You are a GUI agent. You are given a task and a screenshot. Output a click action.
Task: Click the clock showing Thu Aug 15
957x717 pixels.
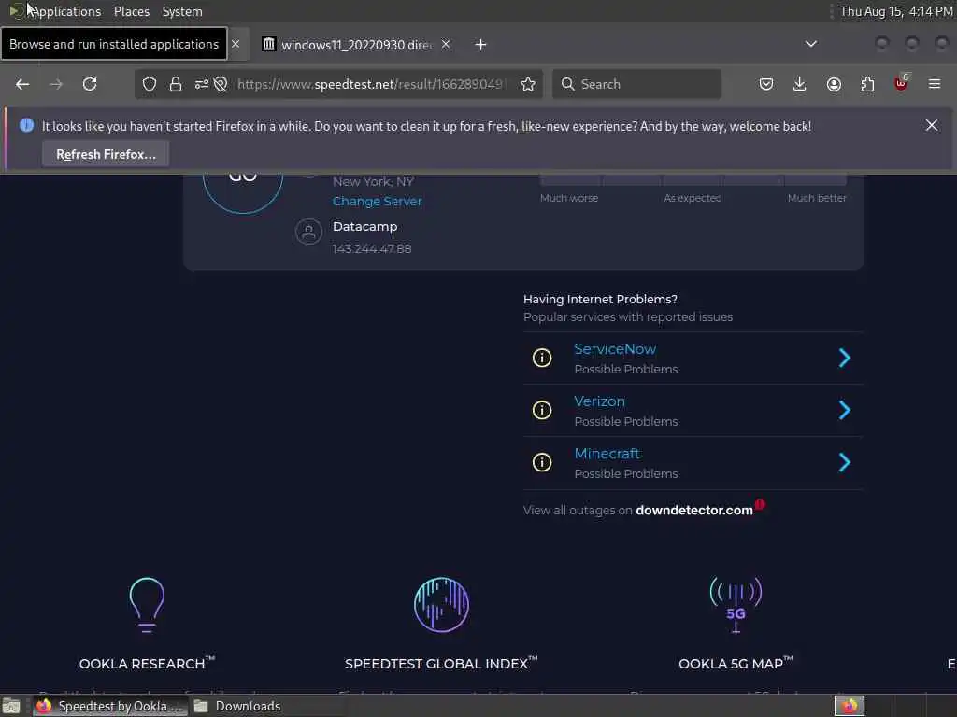click(x=896, y=11)
